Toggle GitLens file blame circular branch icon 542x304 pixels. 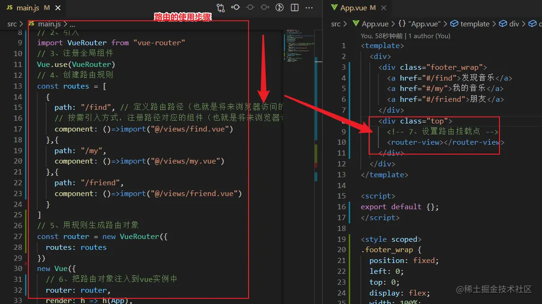tap(280, 7)
